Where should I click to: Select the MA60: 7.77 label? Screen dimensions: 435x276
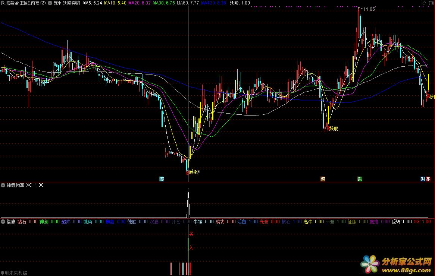coord(188,3)
